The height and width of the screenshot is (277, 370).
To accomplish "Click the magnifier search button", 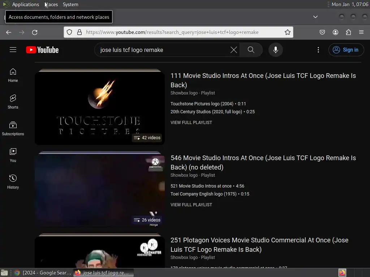I will point(251,50).
